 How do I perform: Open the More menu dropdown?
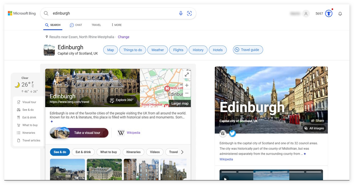coord(116,25)
